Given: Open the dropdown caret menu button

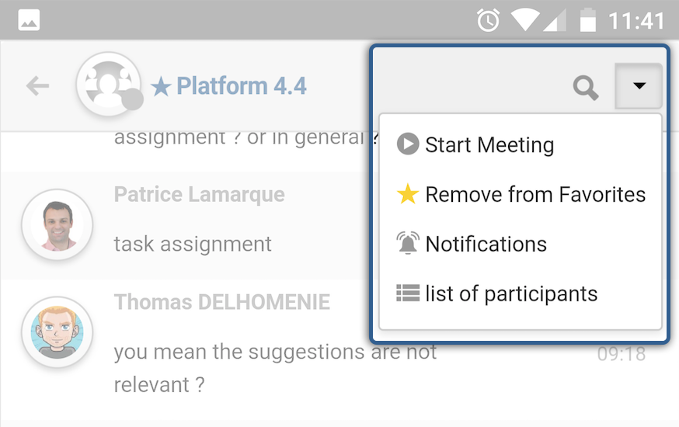Looking at the screenshot, I should 639,85.
